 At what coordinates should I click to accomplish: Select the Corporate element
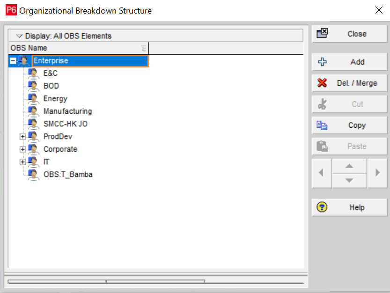pyautogui.click(x=60, y=149)
